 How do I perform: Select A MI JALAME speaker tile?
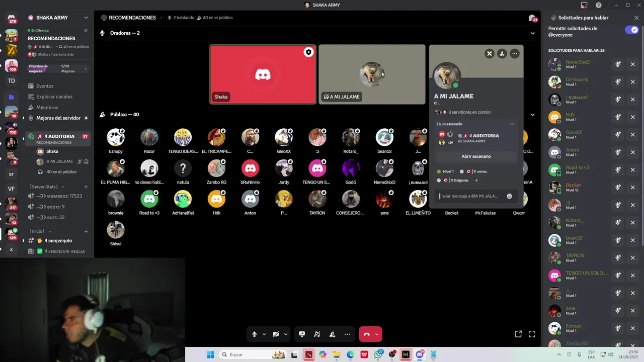coord(372,74)
